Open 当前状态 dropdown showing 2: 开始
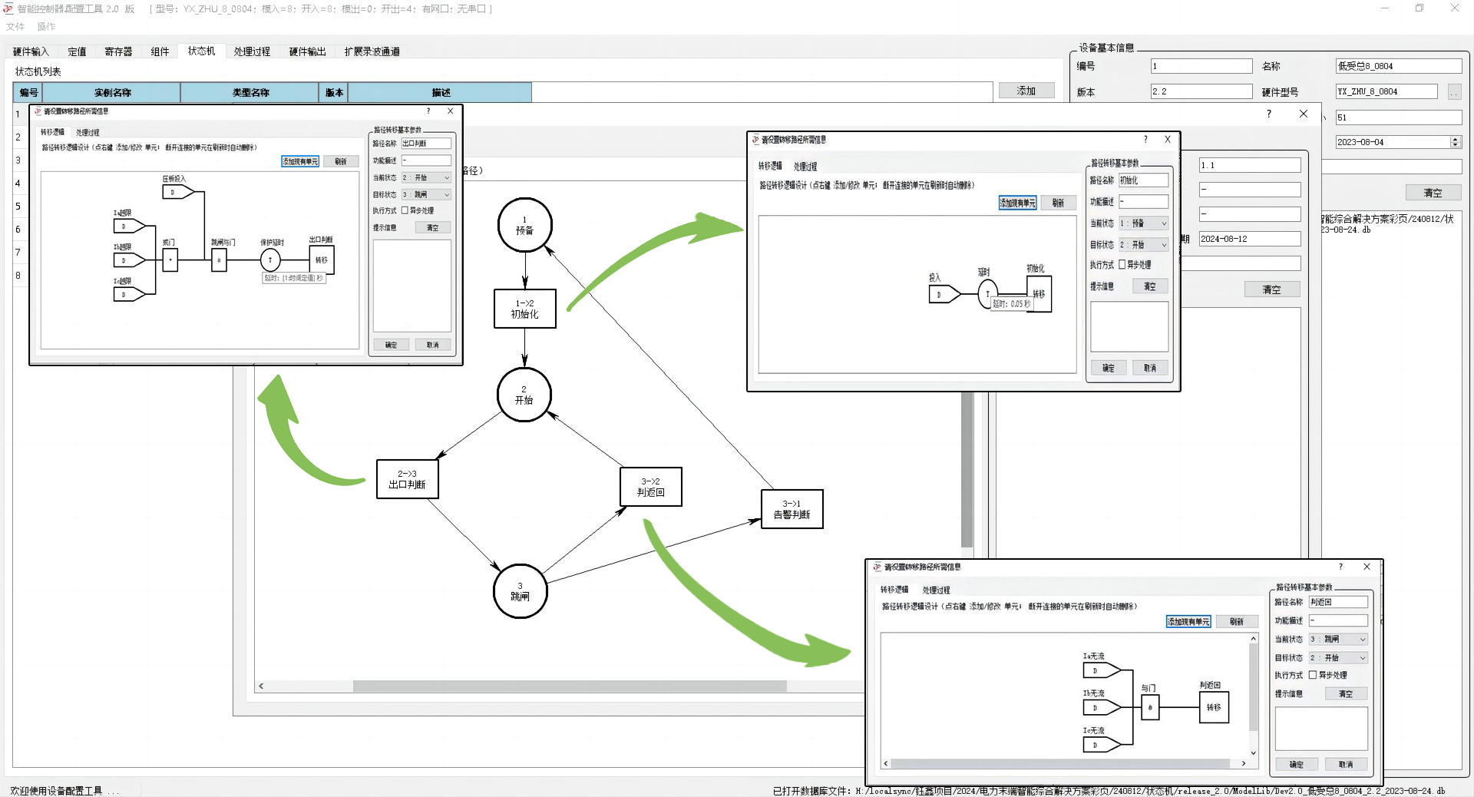Viewport: 1474px width, 797px height. click(x=426, y=177)
